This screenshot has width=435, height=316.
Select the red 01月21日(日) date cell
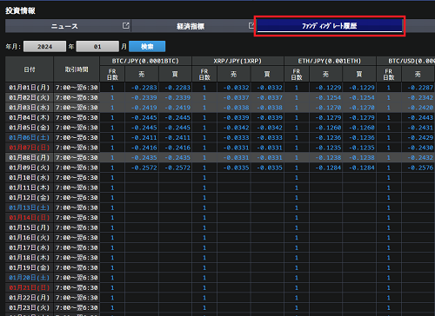[30, 287]
